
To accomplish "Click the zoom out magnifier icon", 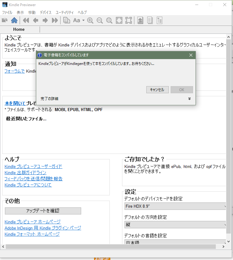I will tap(100, 21).
